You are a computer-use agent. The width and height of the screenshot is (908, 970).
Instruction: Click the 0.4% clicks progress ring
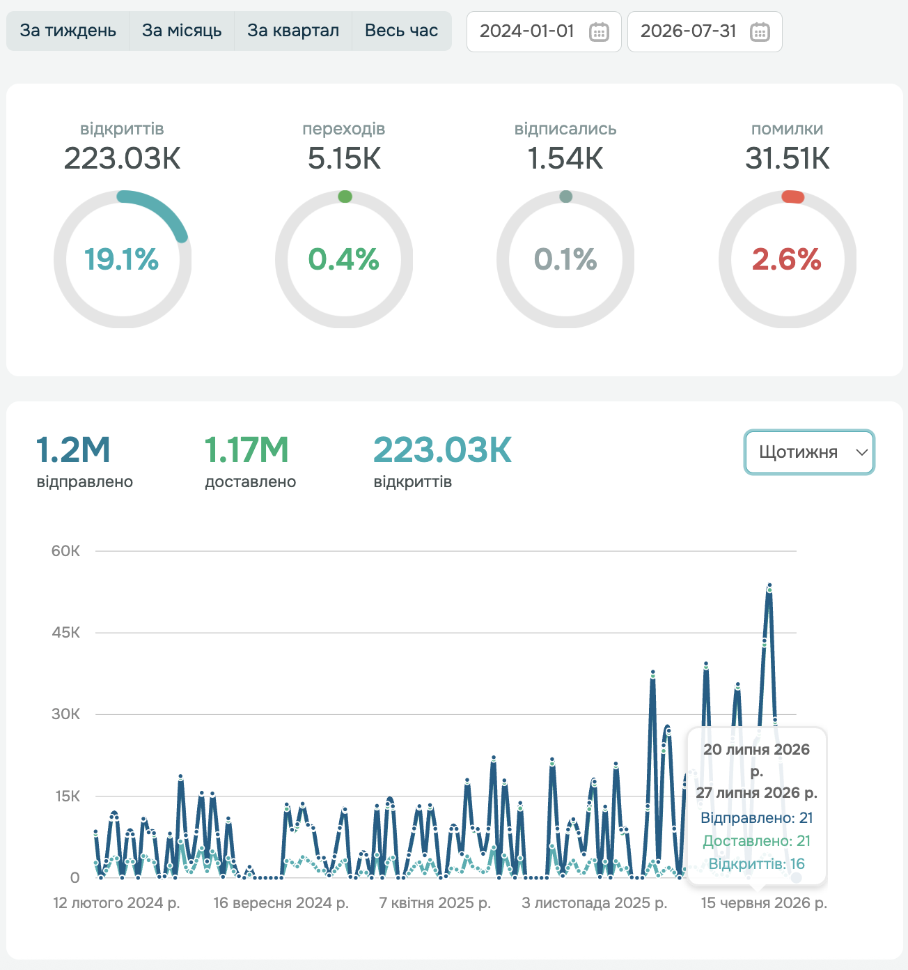344,259
